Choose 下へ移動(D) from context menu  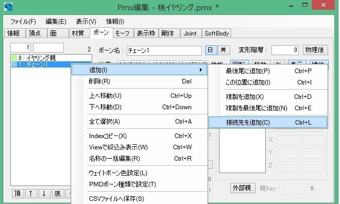tap(140, 107)
